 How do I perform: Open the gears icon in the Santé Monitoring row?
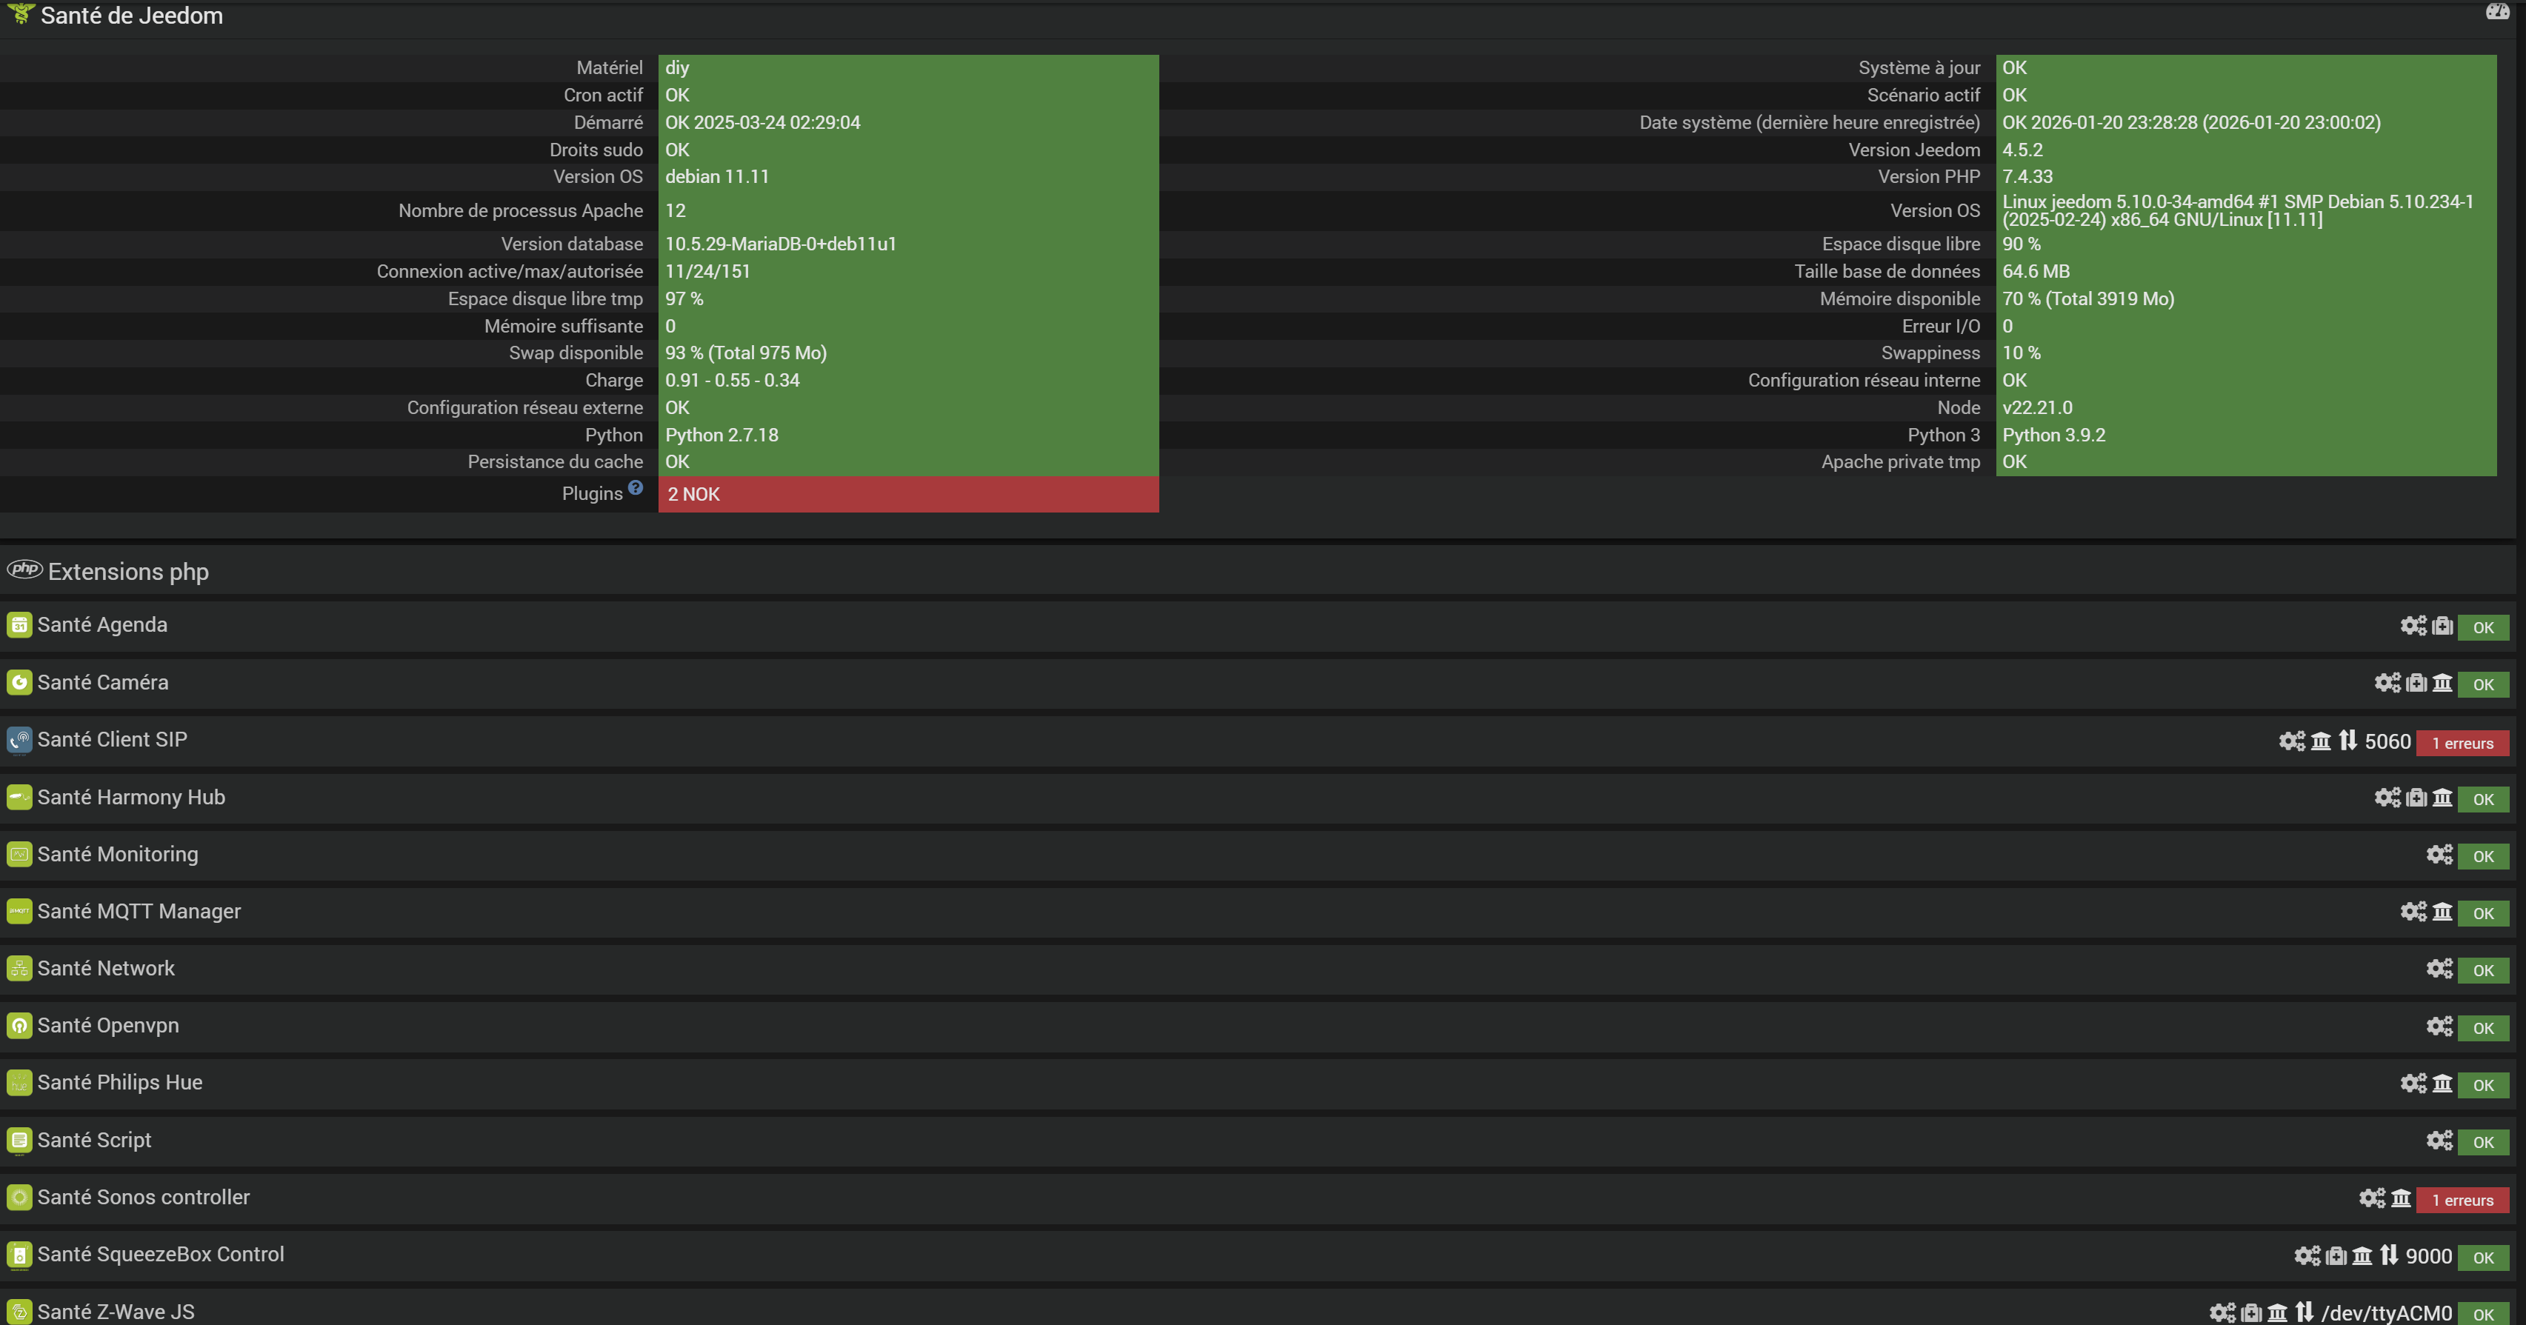click(2439, 855)
